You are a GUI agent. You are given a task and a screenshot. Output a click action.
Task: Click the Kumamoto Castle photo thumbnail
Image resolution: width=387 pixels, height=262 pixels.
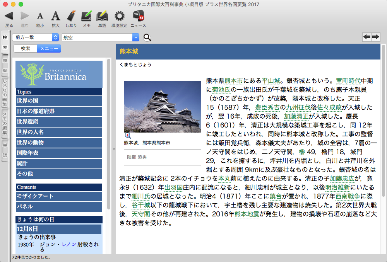pos(163,107)
